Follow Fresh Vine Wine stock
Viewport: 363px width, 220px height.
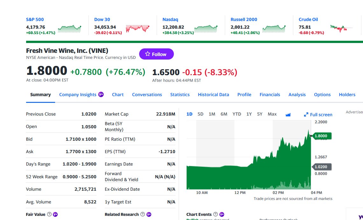(x=156, y=54)
